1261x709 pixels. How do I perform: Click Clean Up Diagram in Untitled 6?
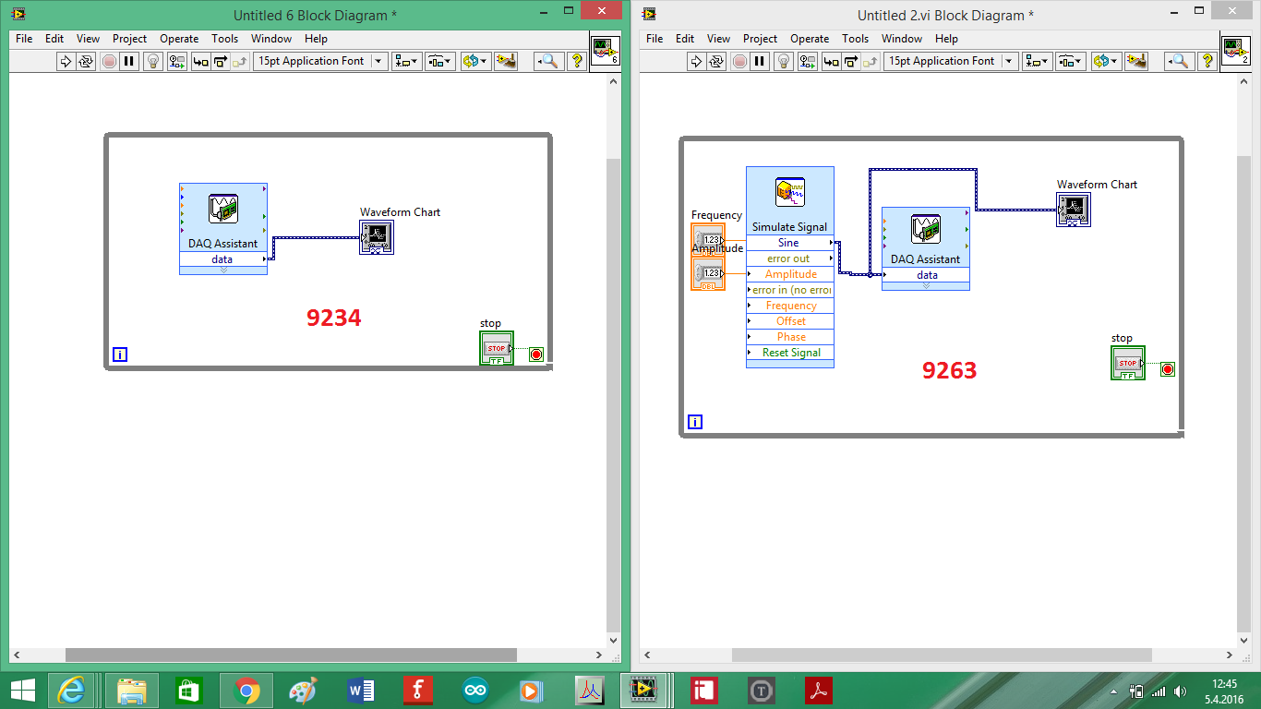(505, 61)
